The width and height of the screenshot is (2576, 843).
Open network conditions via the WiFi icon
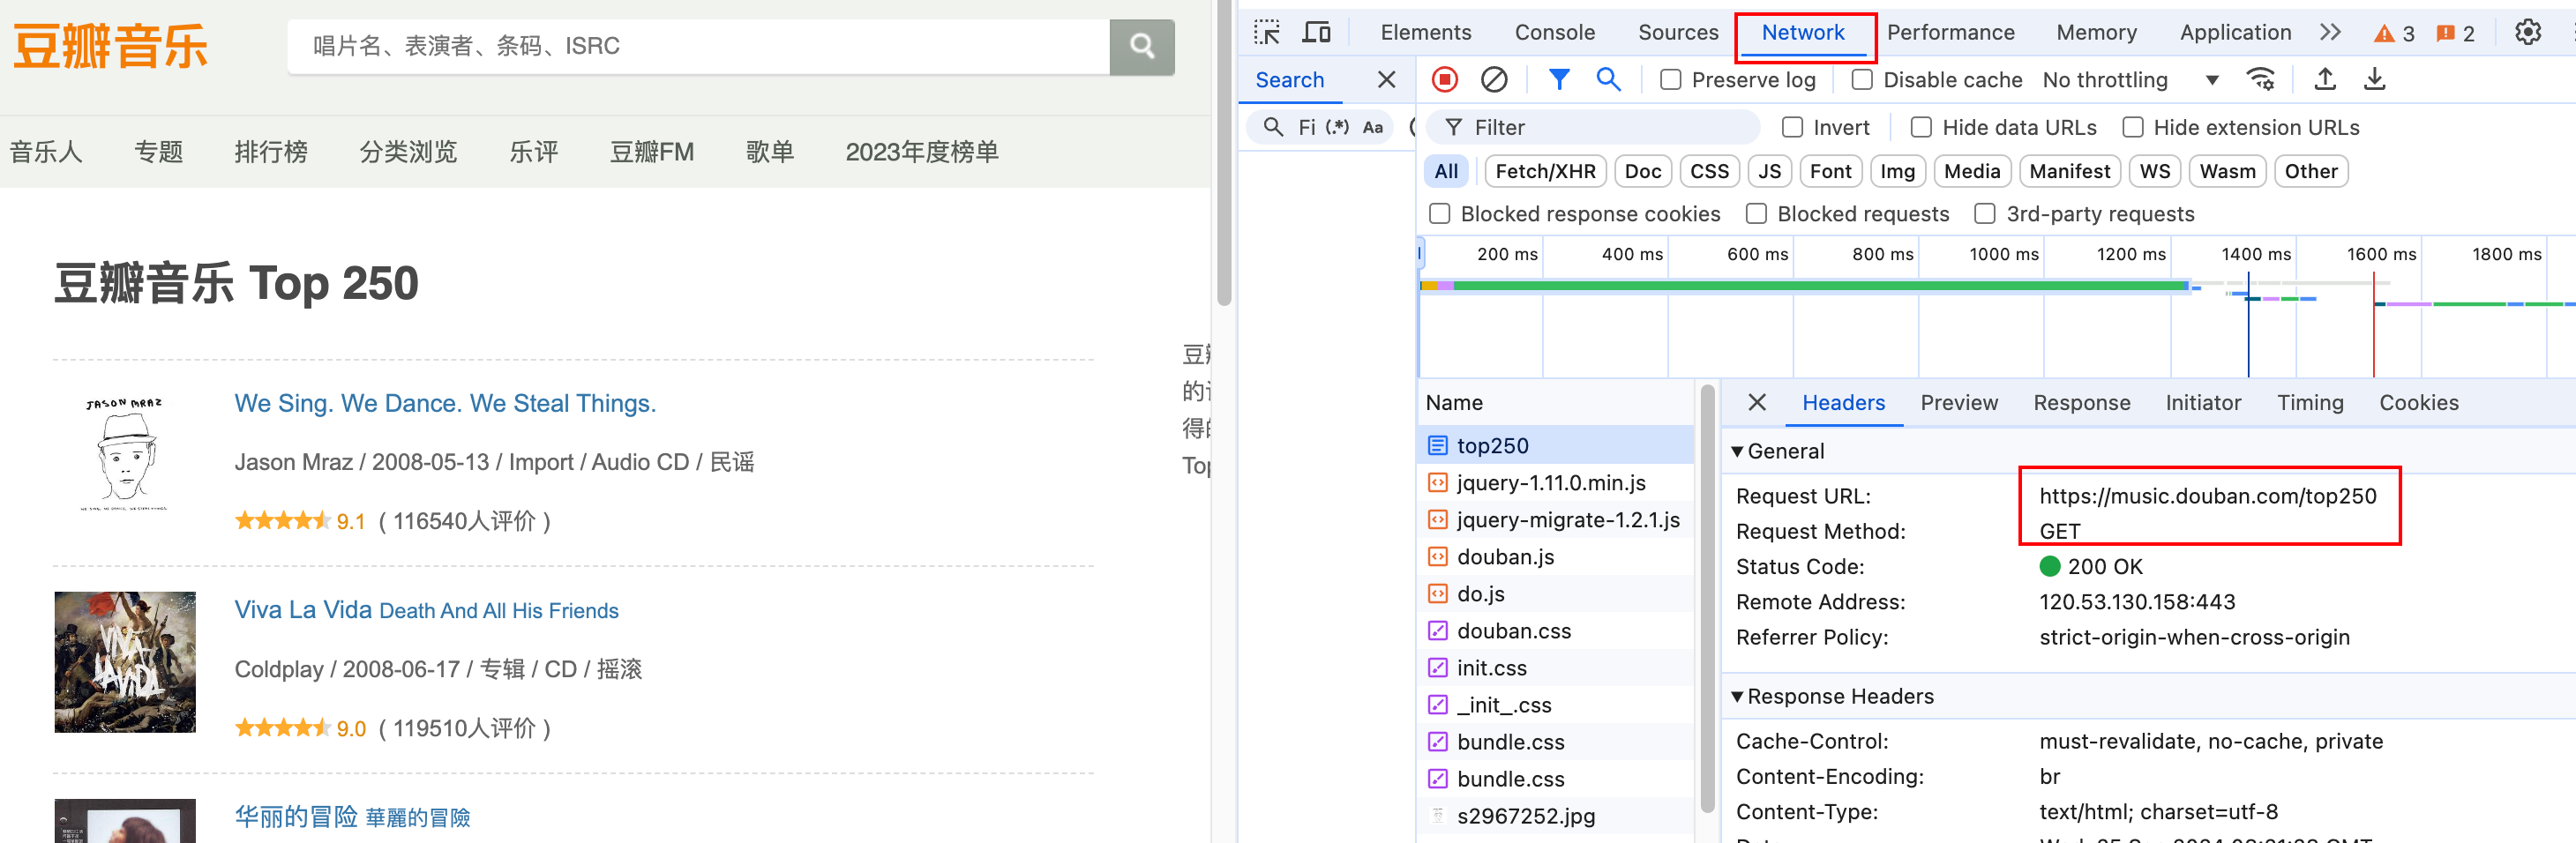2262,79
